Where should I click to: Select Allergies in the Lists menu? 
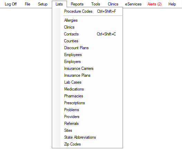click(87, 20)
